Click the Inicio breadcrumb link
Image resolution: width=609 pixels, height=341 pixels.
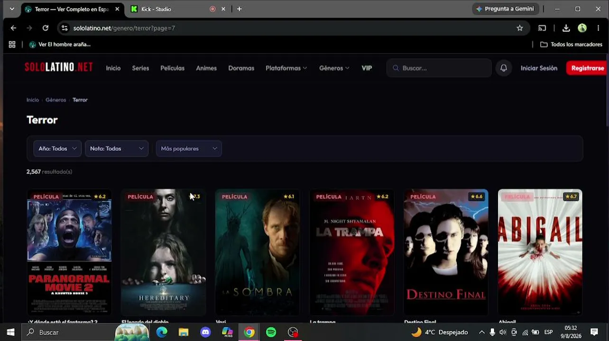pyautogui.click(x=33, y=100)
